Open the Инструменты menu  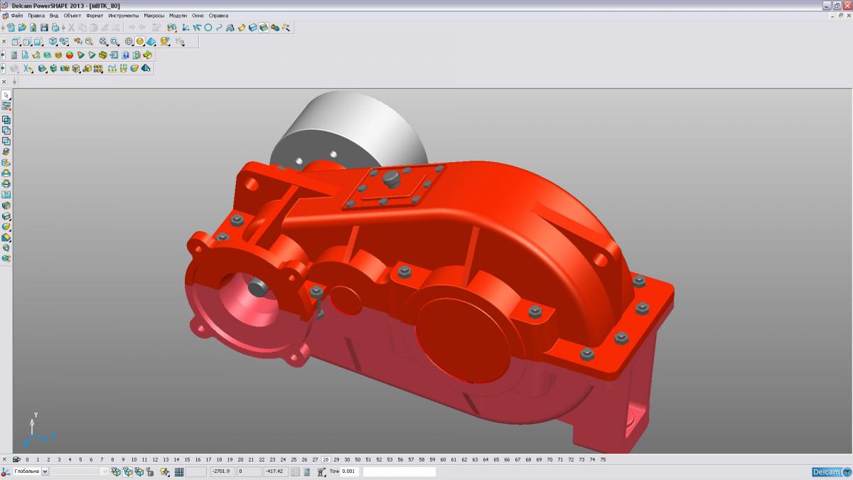[124, 15]
